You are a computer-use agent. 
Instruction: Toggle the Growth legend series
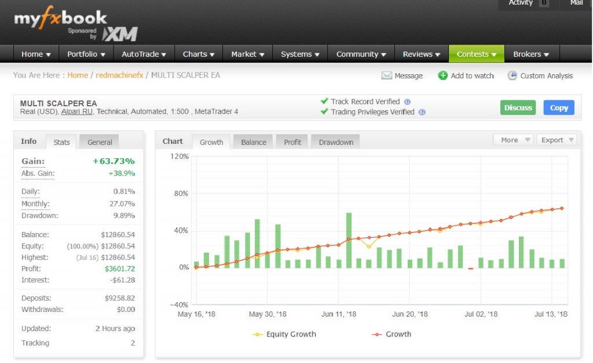pyautogui.click(x=391, y=334)
